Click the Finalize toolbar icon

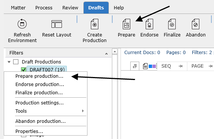click(x=172, y=24)
